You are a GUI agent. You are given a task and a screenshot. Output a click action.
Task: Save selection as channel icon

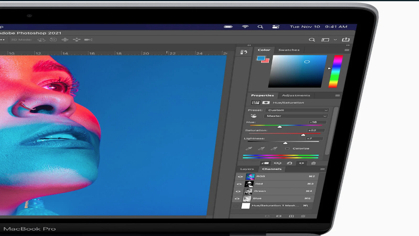[x=279, y=216]
